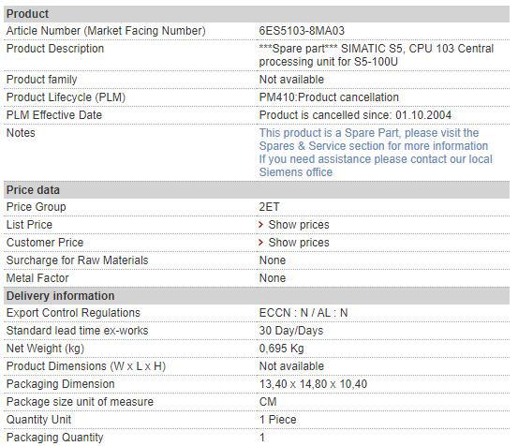Click the Product section header
The width and height of the screenshot is (518, 446).
point(257,14)
